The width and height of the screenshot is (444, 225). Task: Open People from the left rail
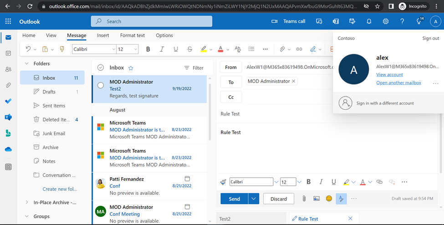(8, 69)
